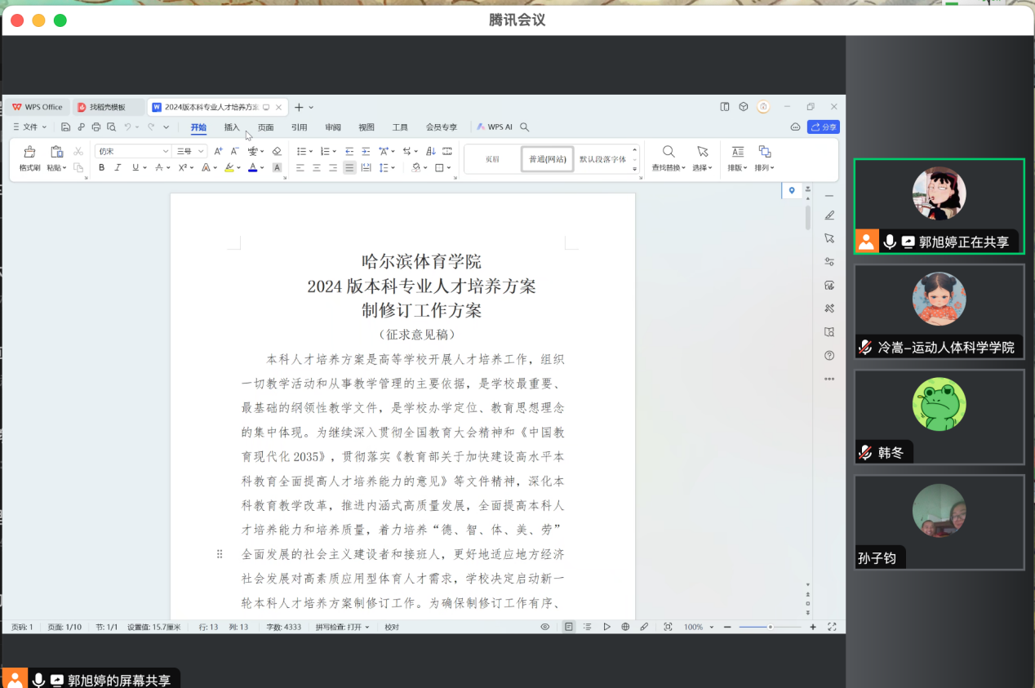Expand bullet list options dropdown

[x=310, y=151]
